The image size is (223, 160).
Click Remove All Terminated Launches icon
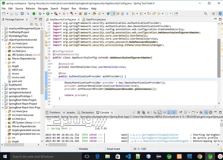pos(143,112)
